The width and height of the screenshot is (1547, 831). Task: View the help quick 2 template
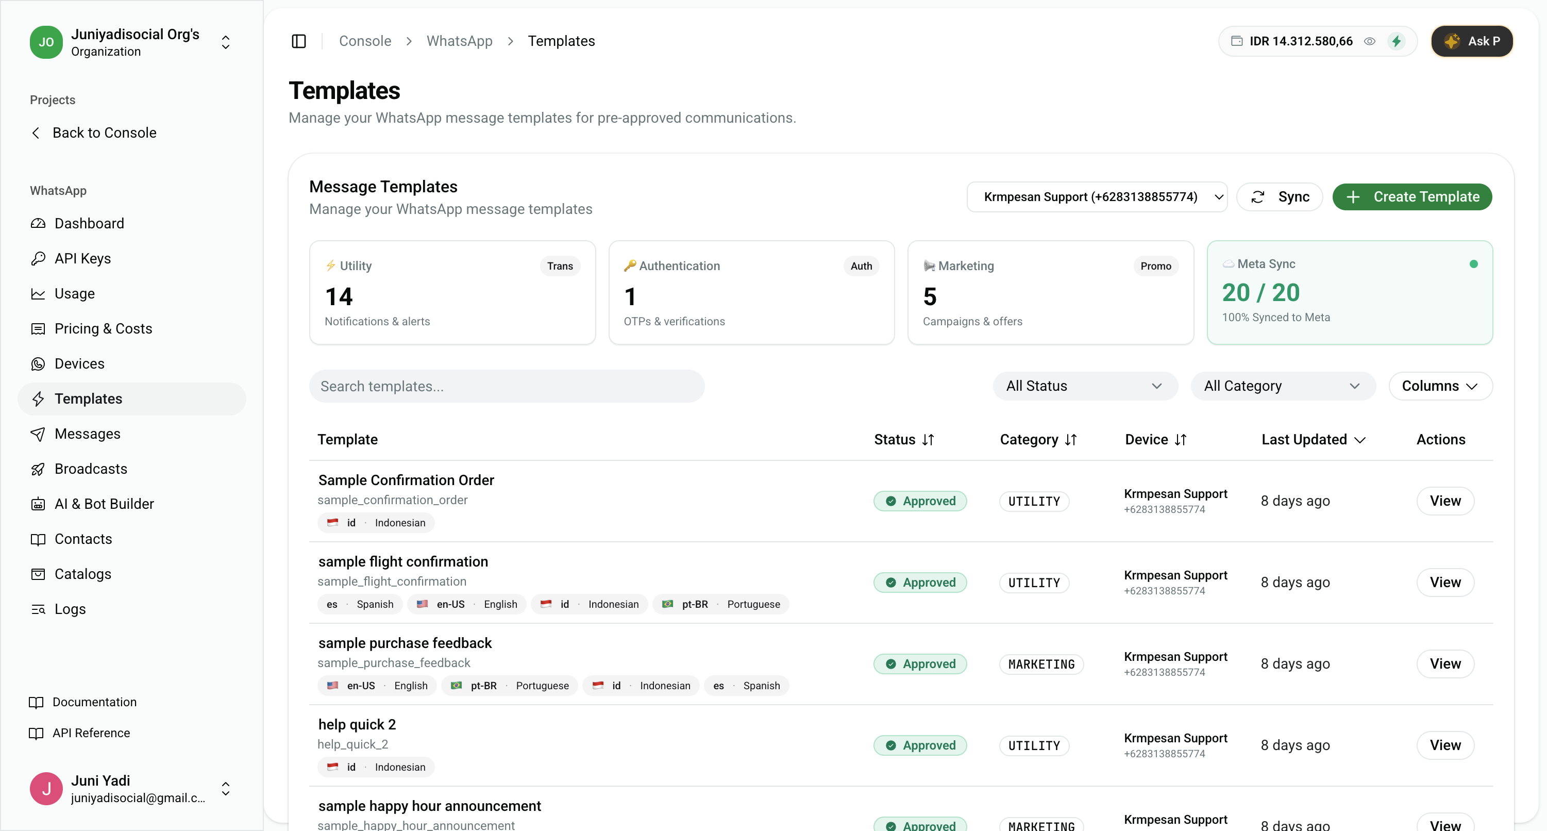pos(1445,745)
